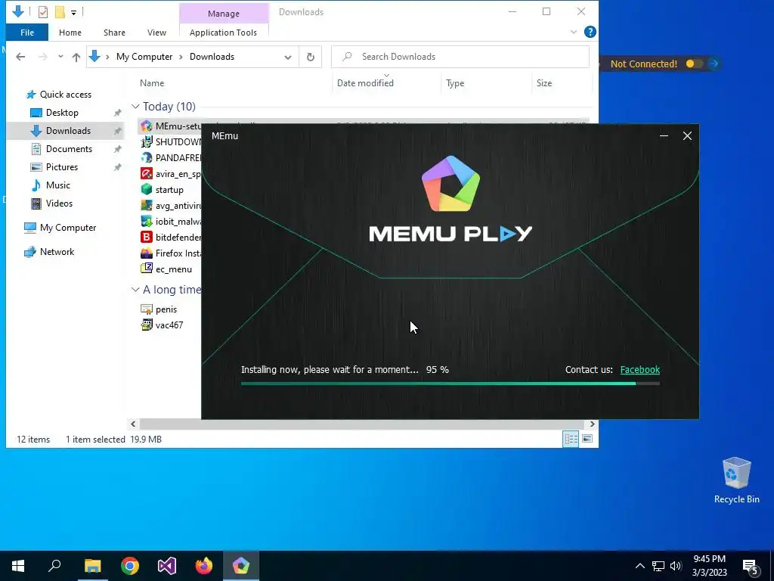Open the Facebook contact link
Viewport: 774px width, 581px height.
pyautogui.click(x=639, y=369)
